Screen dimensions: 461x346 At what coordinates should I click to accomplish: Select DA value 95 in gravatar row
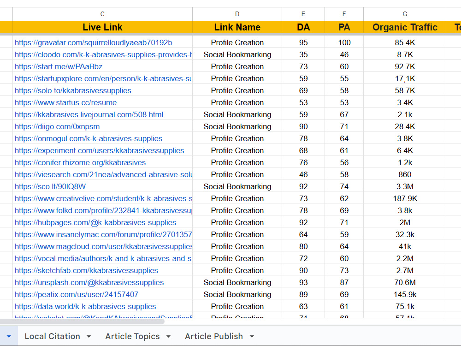[303, 42]
